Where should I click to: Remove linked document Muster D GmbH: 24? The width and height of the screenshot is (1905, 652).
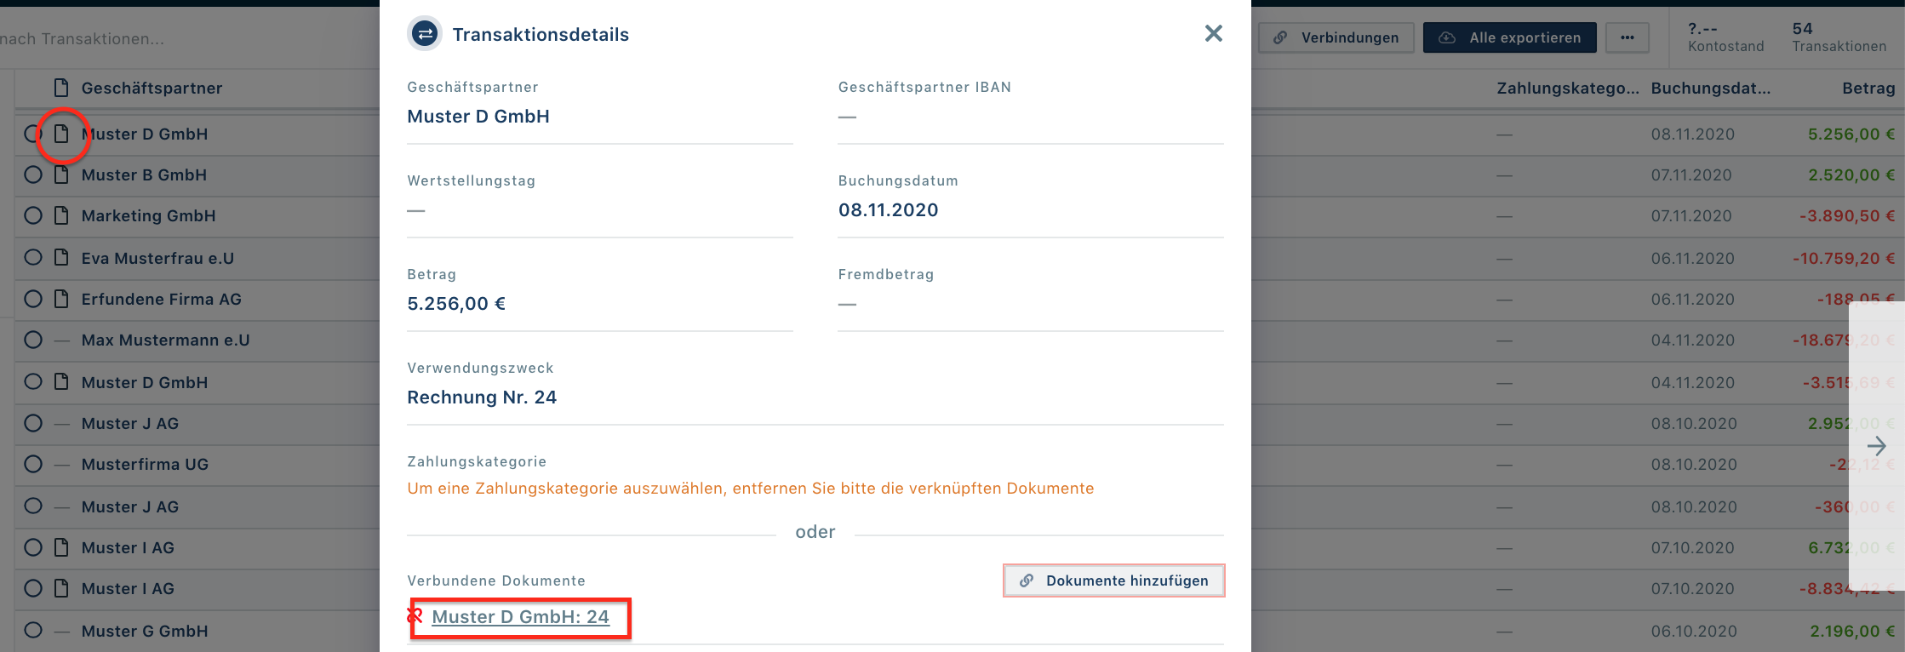pos(415,615)
